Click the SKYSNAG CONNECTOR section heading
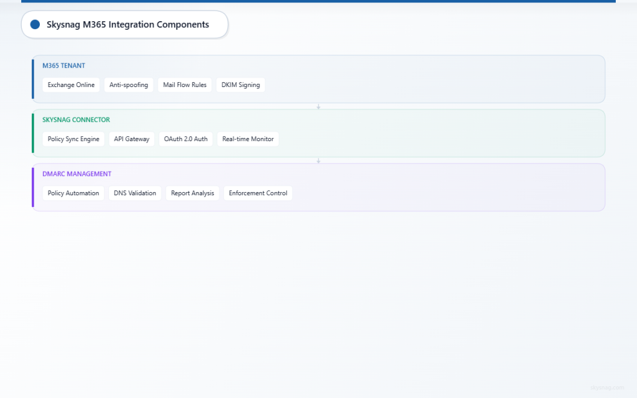 click(76, 120)
